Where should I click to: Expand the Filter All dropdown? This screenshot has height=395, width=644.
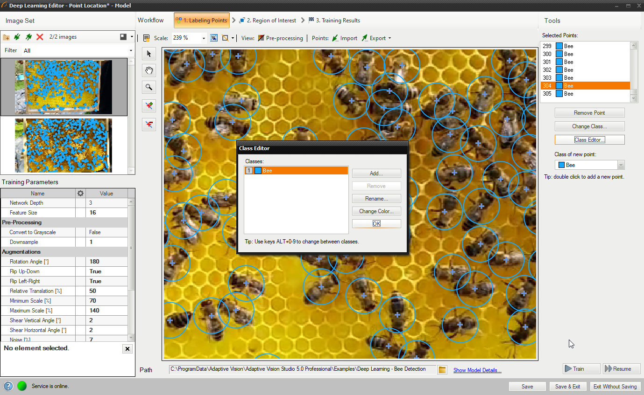click(131, 50)
